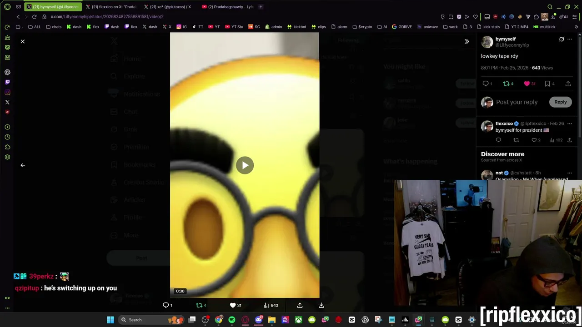Download the video using the download icon
Screen dimensions: 582x327
321,305
